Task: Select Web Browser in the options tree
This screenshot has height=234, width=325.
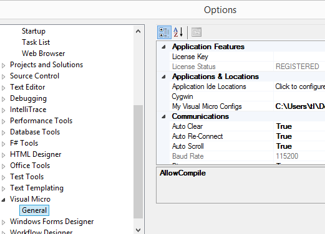Action: pyautogui.click(x=44, y=54)
